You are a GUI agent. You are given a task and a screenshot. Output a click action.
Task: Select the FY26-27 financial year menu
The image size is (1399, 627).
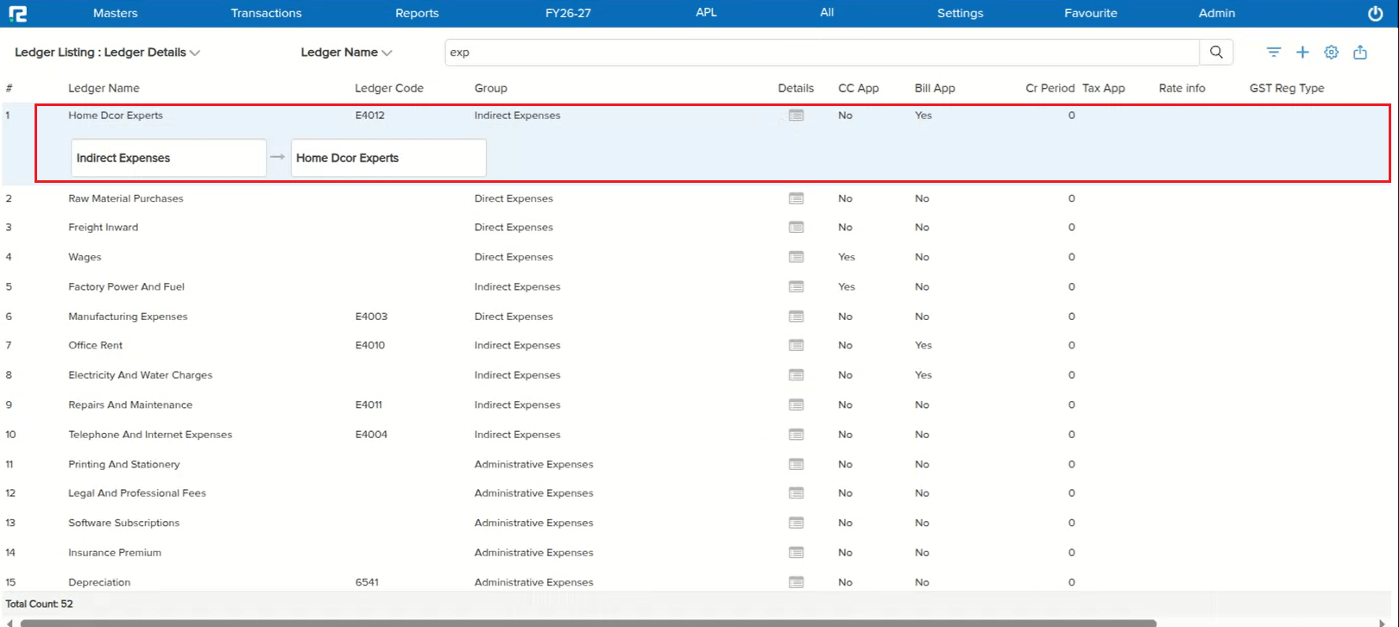[568, 13]
